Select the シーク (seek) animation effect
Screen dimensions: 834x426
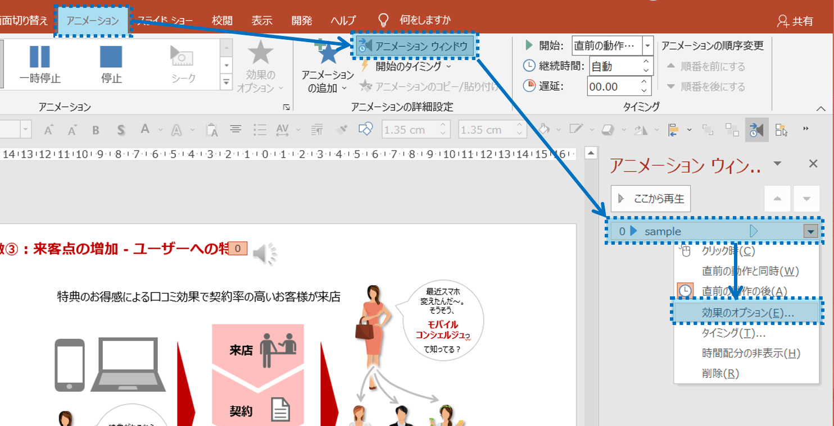183,65
